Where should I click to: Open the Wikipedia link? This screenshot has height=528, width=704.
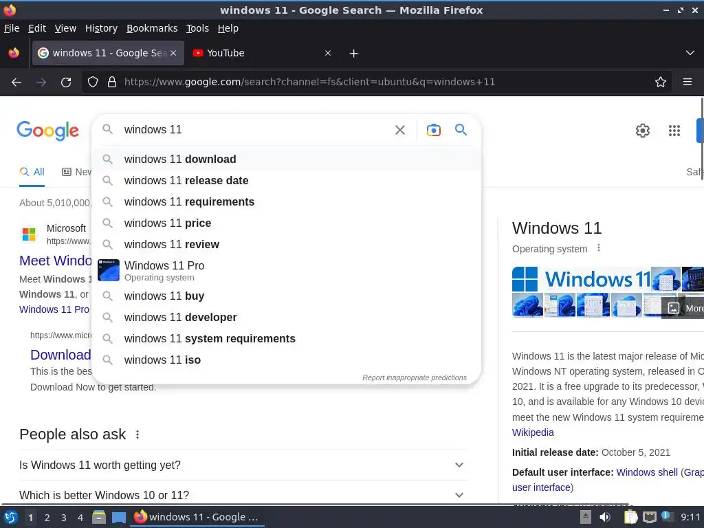pyautogui.click(x=533, y=433)
